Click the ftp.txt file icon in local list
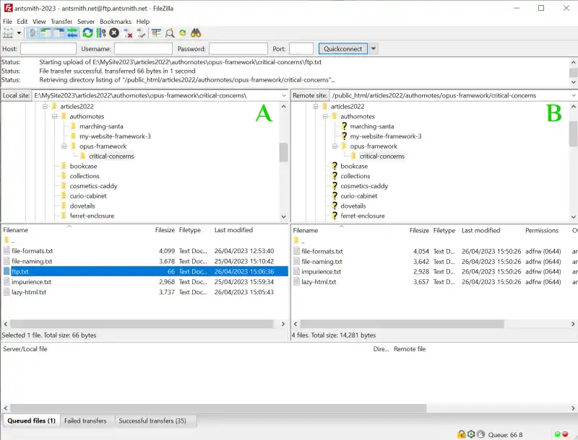The height and width of the screenshot is (440, 578). (x=7, y=271)
